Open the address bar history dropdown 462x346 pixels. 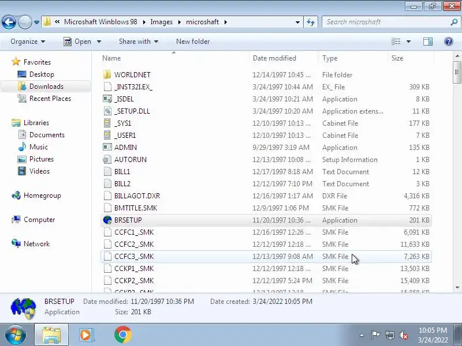tap(297, 22)
